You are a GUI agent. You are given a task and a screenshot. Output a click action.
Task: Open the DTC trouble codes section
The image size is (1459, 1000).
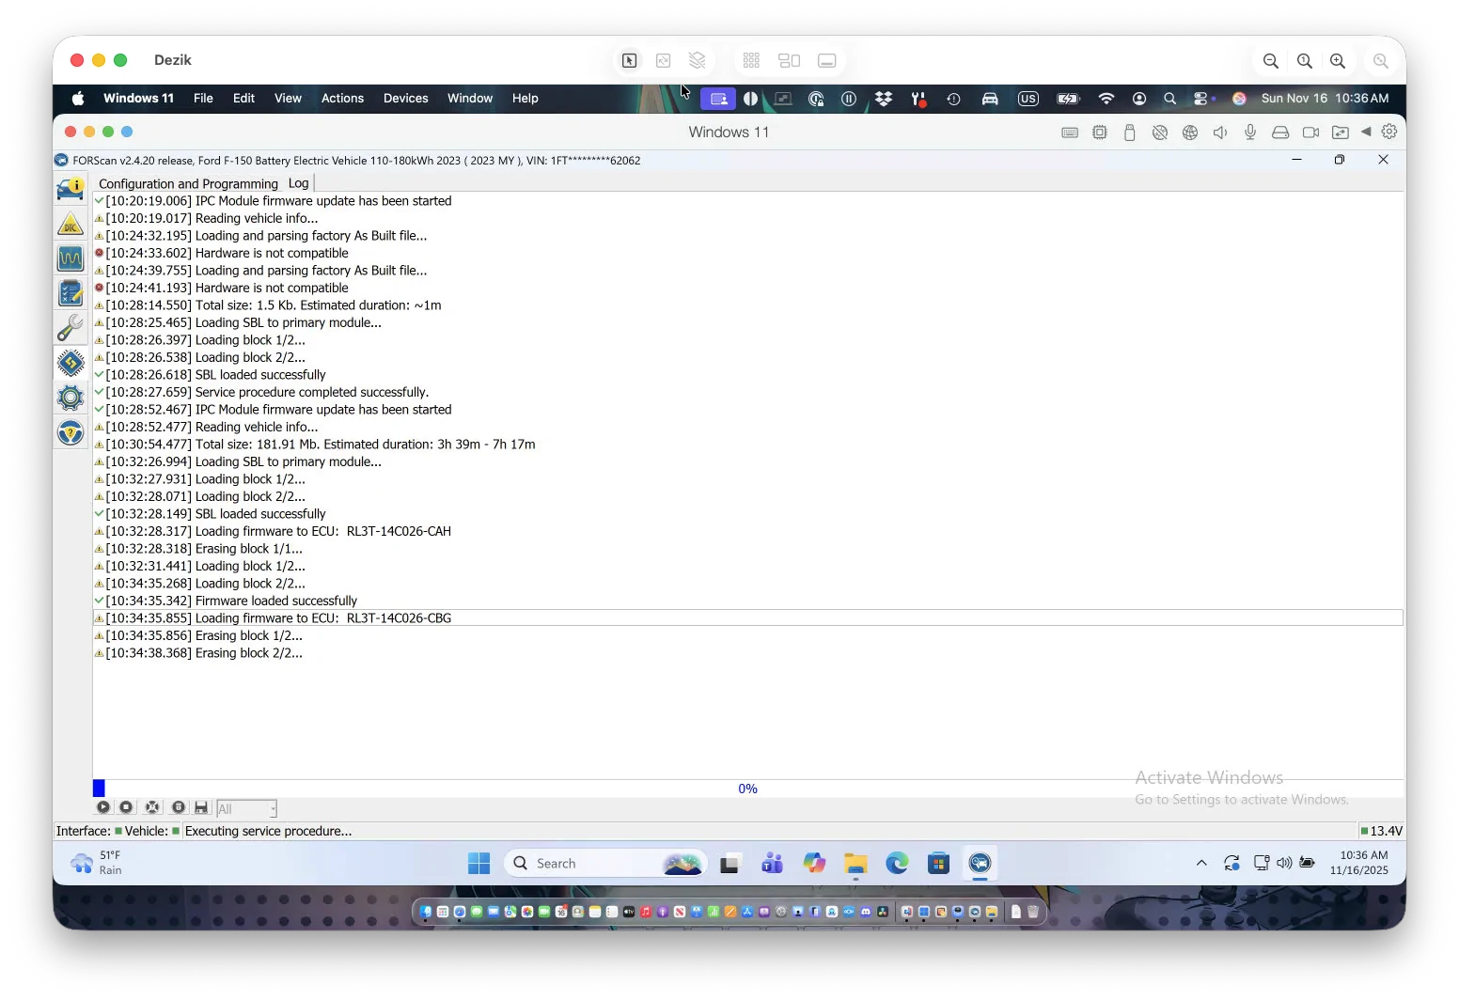(x=71, y=225)
